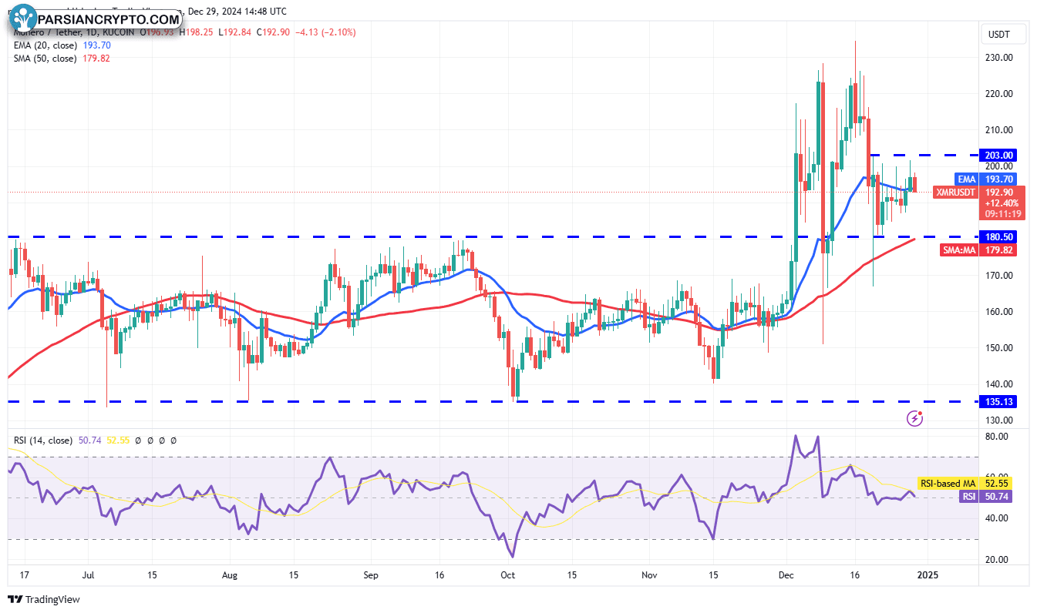Click the lightning bolt icon near 130.00
The image size is (1037, 613).
(915, 418)
